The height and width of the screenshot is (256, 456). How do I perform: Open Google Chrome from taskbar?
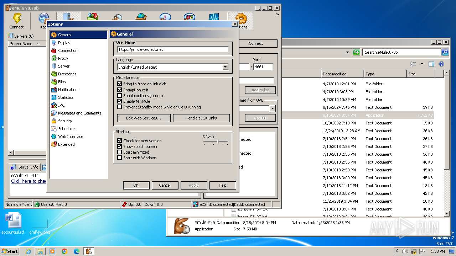click(64, 251)
